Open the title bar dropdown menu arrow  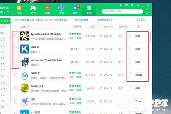pos(132,5)
